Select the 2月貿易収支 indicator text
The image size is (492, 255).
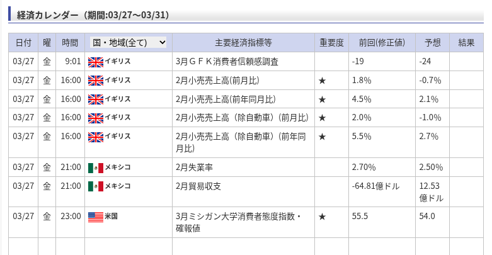[x=198, y=186]
